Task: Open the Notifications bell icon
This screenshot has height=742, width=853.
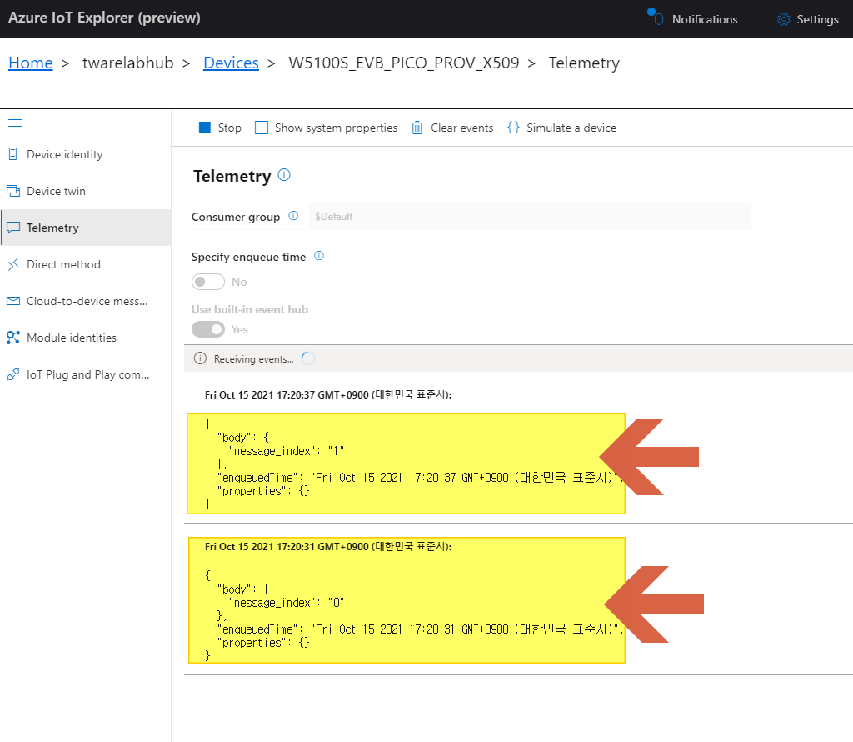Action: click(x=658, y=18)
